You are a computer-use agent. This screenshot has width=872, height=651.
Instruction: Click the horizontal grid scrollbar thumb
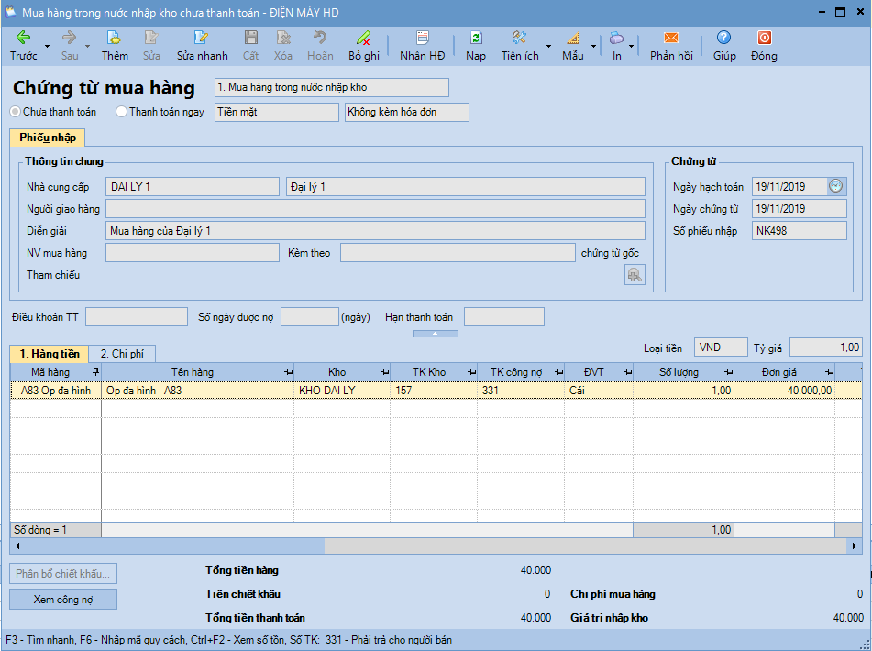[174, 546]
